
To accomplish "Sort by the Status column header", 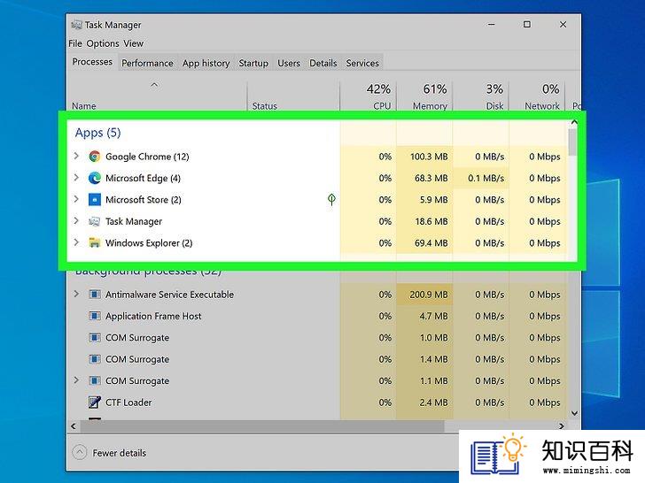I will pos(293,96).
